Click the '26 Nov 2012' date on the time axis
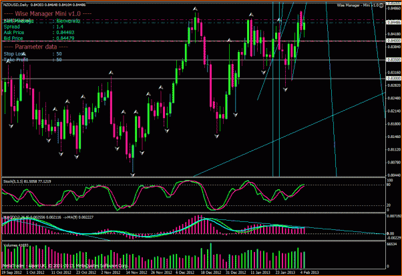402x276 pixels. tap(161, 273)
